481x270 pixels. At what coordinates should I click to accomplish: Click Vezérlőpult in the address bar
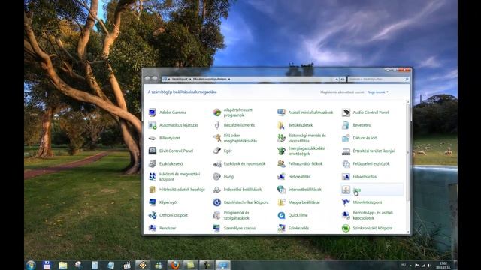click(x=180, y=79)
